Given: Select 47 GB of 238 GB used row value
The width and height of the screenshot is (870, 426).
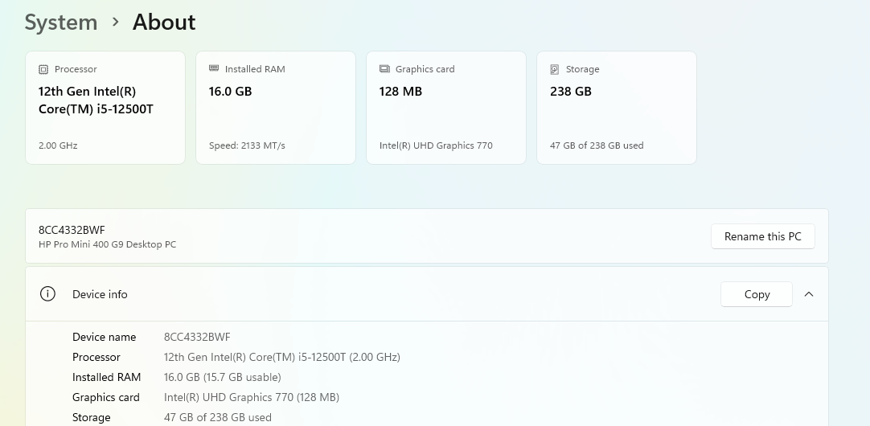Looking at the screenshot, I should pyautogui.click(x=217, y=417).
